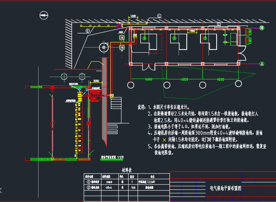276x202 pixels.
Task: Select the 2000 dimension text
Action: pyautogui.click(x=96, y=81)
